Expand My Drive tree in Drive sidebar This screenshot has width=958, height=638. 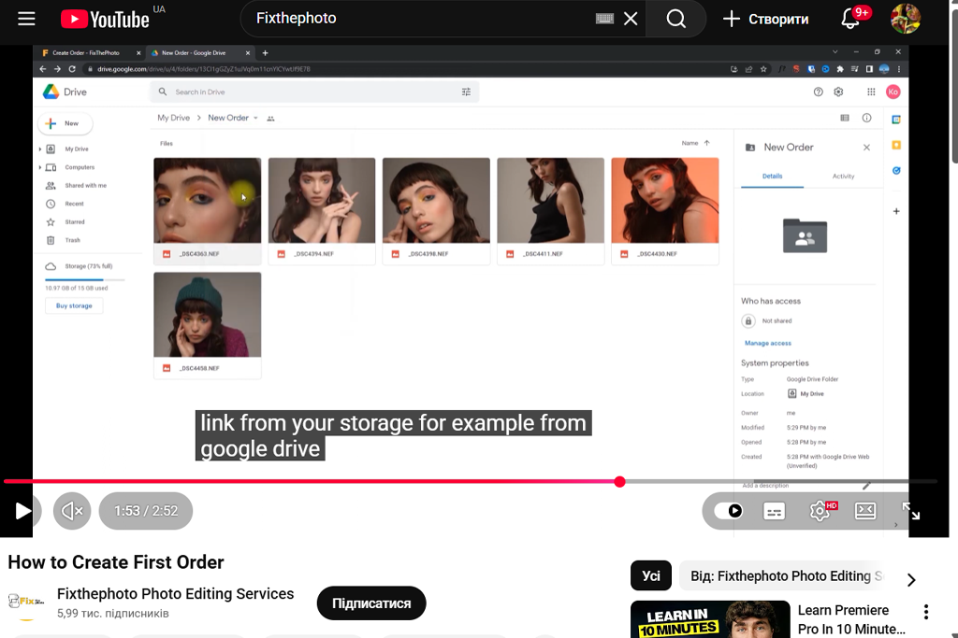40,149
